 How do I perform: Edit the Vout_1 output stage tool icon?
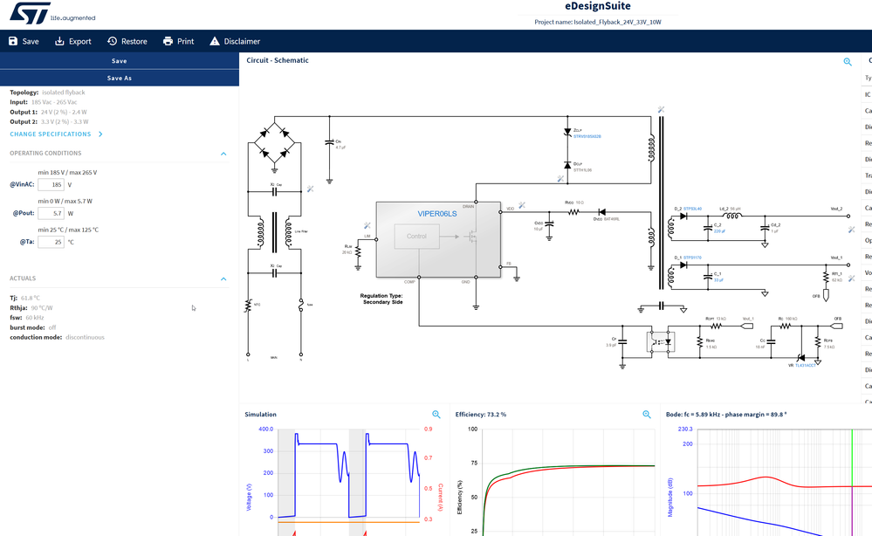[x=851, y=278]
